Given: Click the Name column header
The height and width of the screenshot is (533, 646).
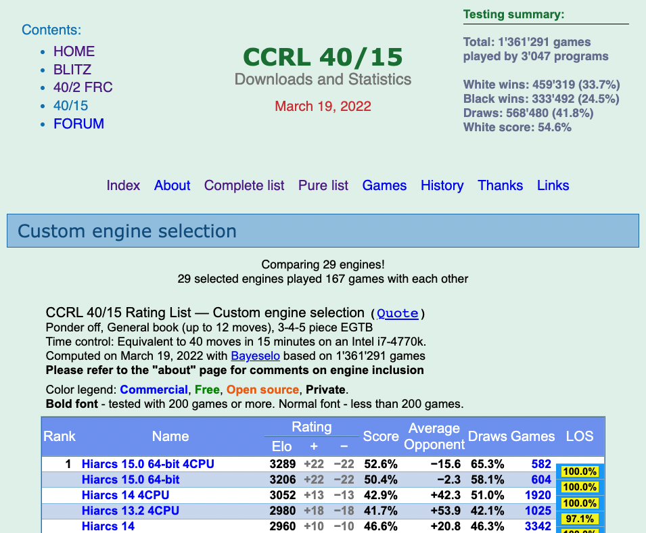Looking at the screenshot, I should coord(170,436).
